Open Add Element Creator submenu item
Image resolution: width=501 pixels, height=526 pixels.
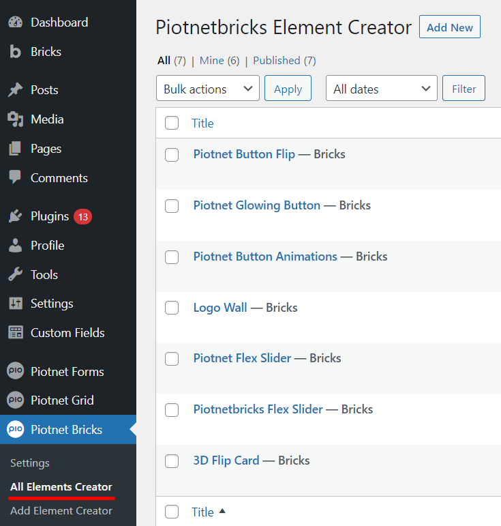coord(61,510)
